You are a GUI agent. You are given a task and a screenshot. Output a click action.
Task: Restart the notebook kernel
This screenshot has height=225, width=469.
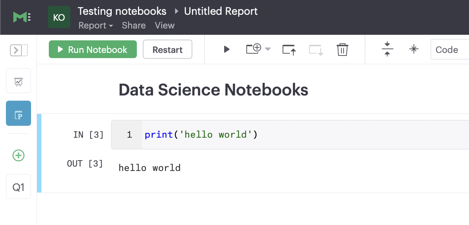167,49
